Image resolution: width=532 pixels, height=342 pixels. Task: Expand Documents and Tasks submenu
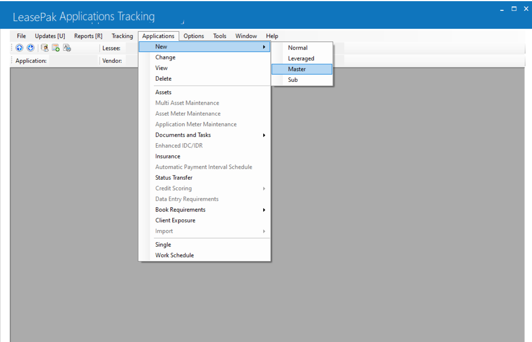205,135
